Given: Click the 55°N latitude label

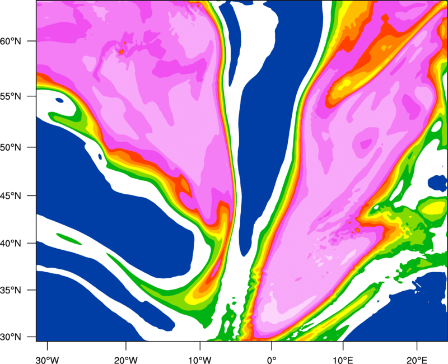Looking at the screenshot, I should click(x=11, y=96).
